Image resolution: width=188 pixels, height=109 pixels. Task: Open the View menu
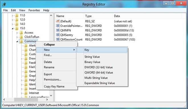[22, 10]
